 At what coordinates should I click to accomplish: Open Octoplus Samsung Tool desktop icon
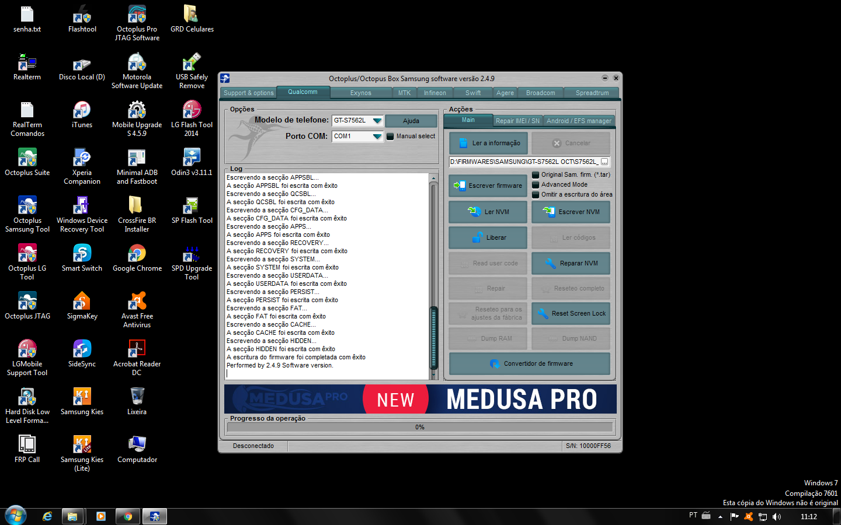[x=27, y=214]
